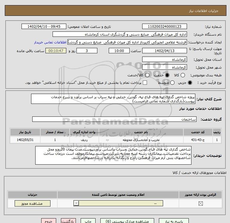
Task: Click the نام خدمت column header
Action: coord(141,132)
